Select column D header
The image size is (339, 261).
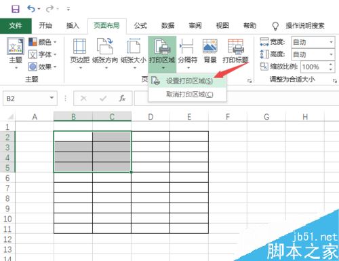click(151, 117)
